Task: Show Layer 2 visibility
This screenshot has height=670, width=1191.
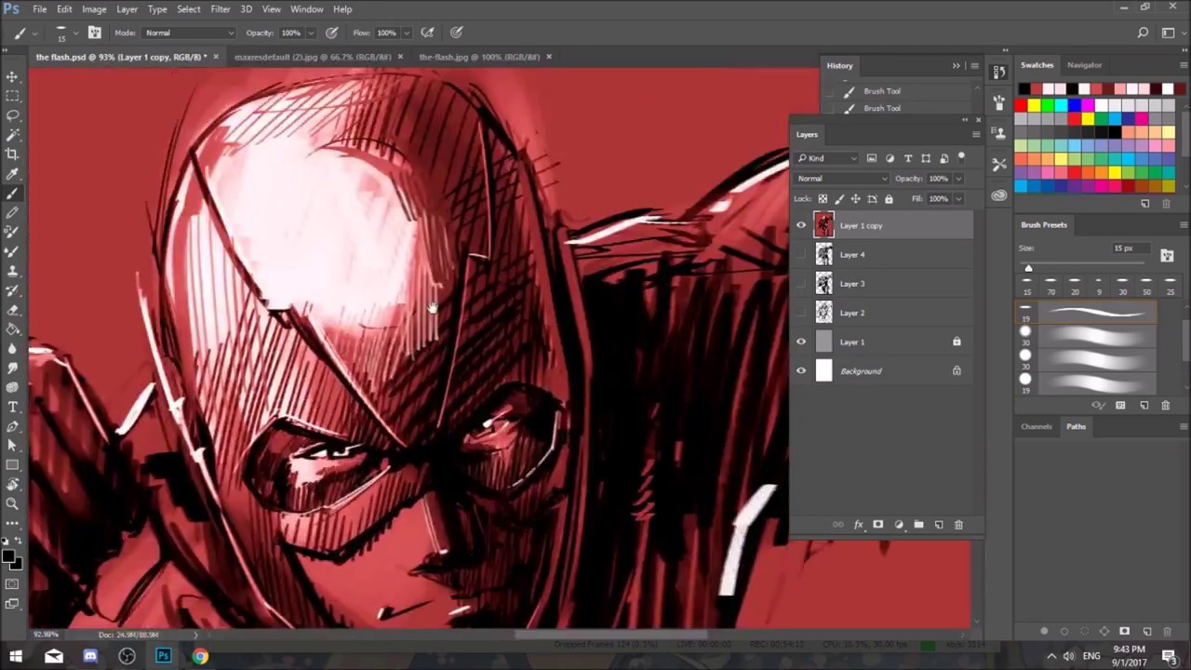Action: click(x=801, y=313)
